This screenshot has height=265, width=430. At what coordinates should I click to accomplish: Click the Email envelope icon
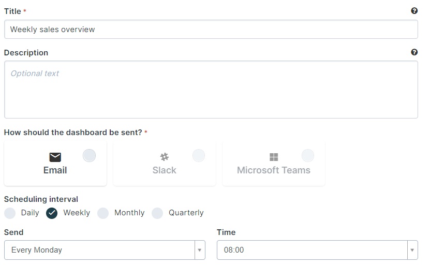coord(55,157)
